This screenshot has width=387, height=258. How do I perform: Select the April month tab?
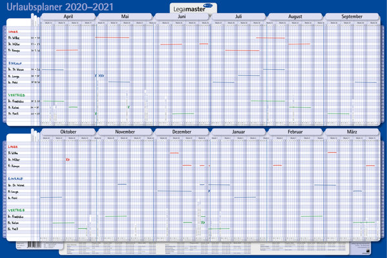(68, 15)
